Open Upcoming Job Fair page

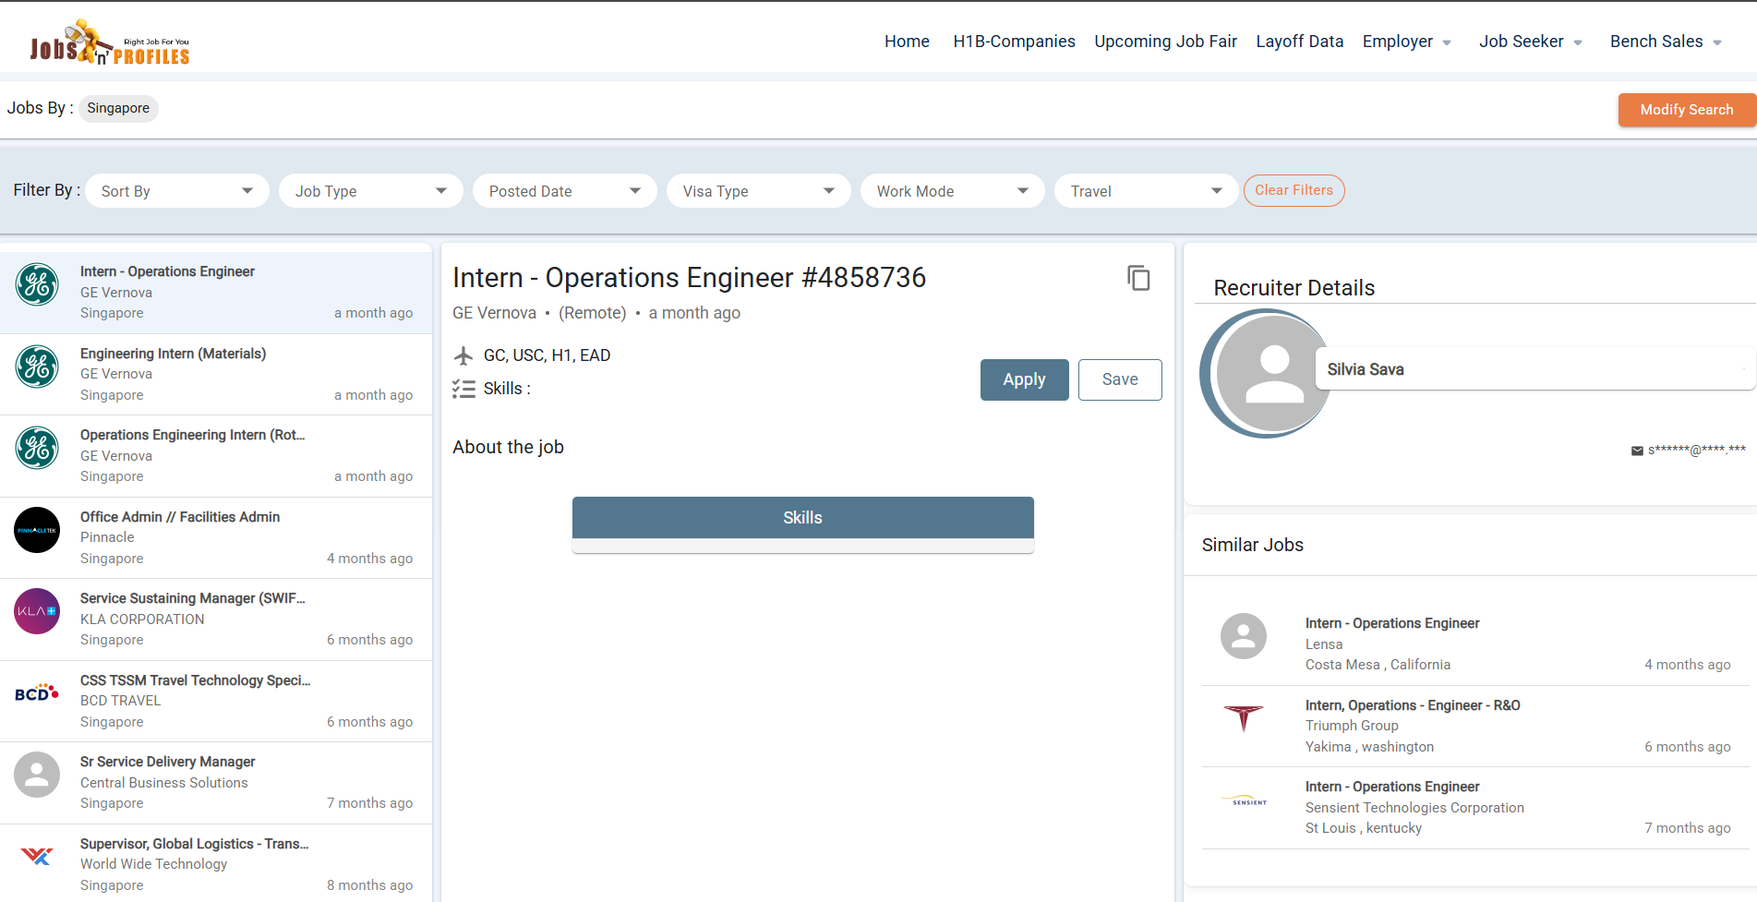click(1165, 42)
